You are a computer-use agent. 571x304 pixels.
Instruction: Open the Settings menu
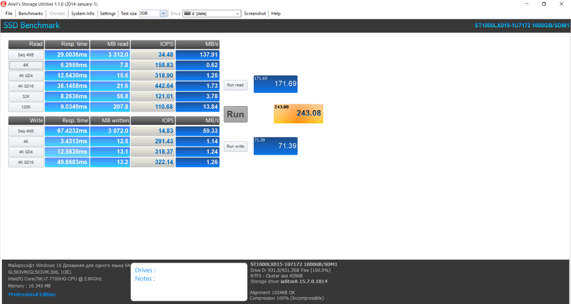(x=108, y=13)
